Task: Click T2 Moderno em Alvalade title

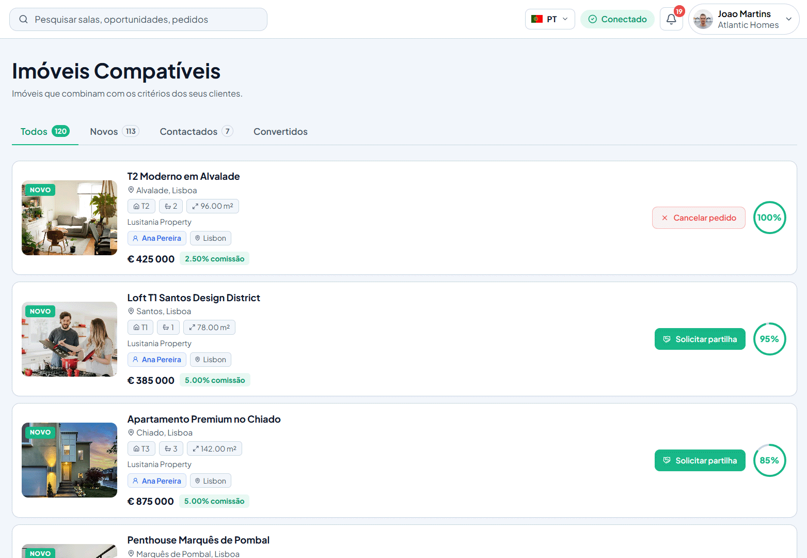Action: 183,176
